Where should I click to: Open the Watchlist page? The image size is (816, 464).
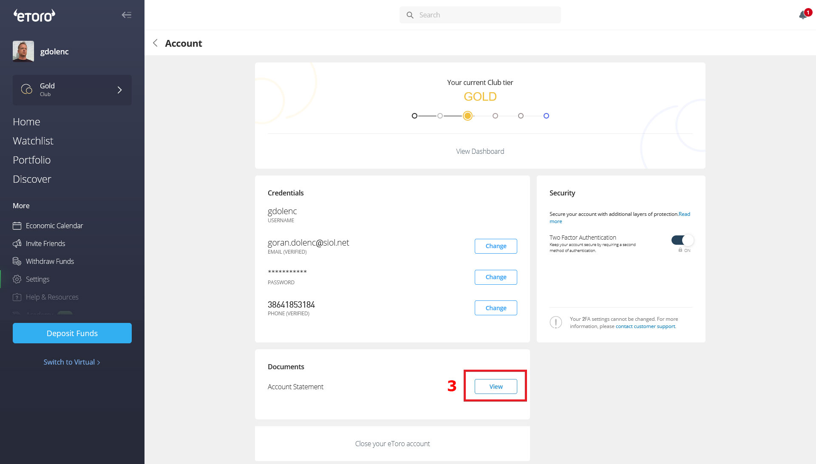pos(33,141)
